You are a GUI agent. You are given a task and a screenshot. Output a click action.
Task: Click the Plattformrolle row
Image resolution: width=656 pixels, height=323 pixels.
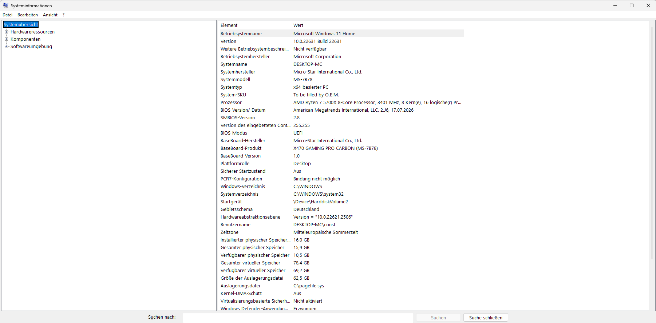tap(341, 164)
